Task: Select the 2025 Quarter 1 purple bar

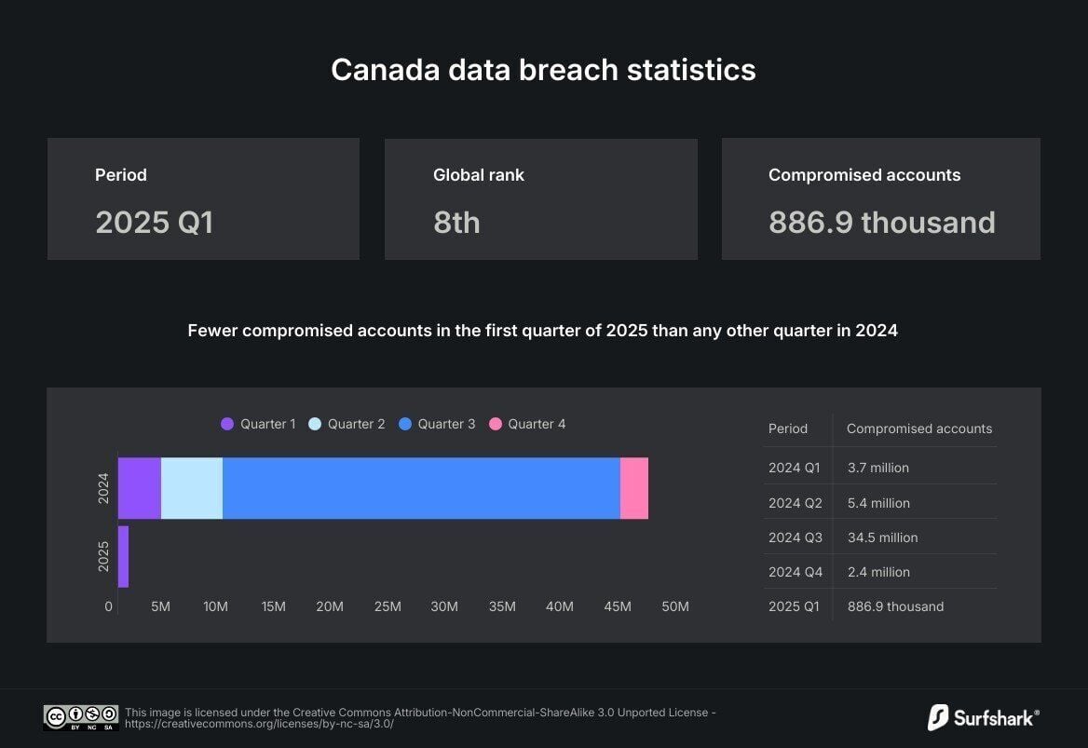Action: pos(123,557)
